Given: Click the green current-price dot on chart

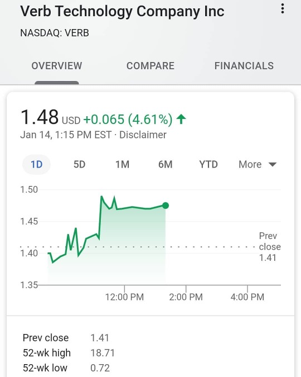Looking at the screenshot, I should click(166, 206).
